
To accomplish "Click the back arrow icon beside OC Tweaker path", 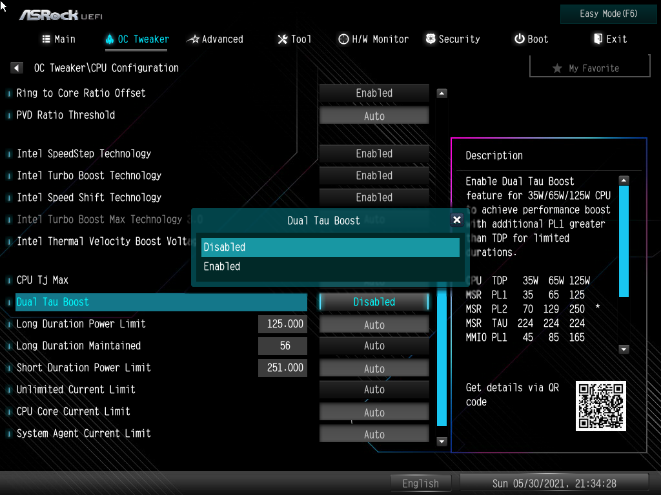I will (x=16, y=68).
